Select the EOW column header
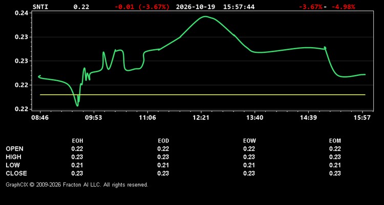The image size is (384, 205). coord(249,141)
